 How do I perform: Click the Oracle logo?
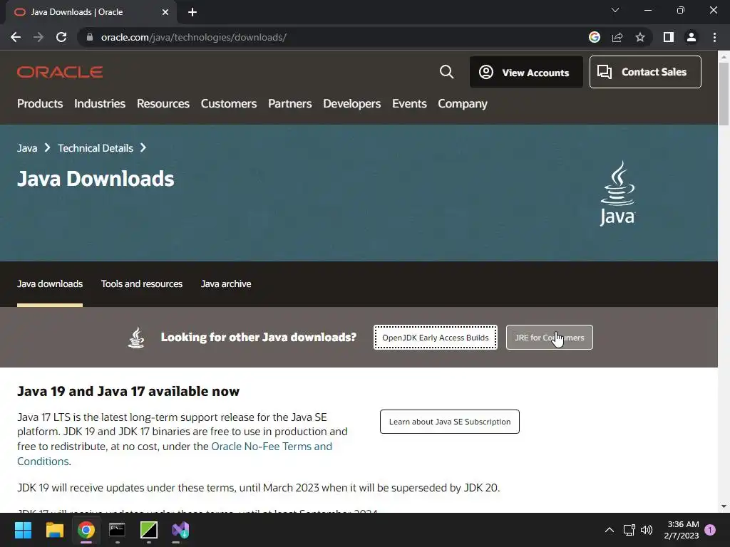pos(60,72)
